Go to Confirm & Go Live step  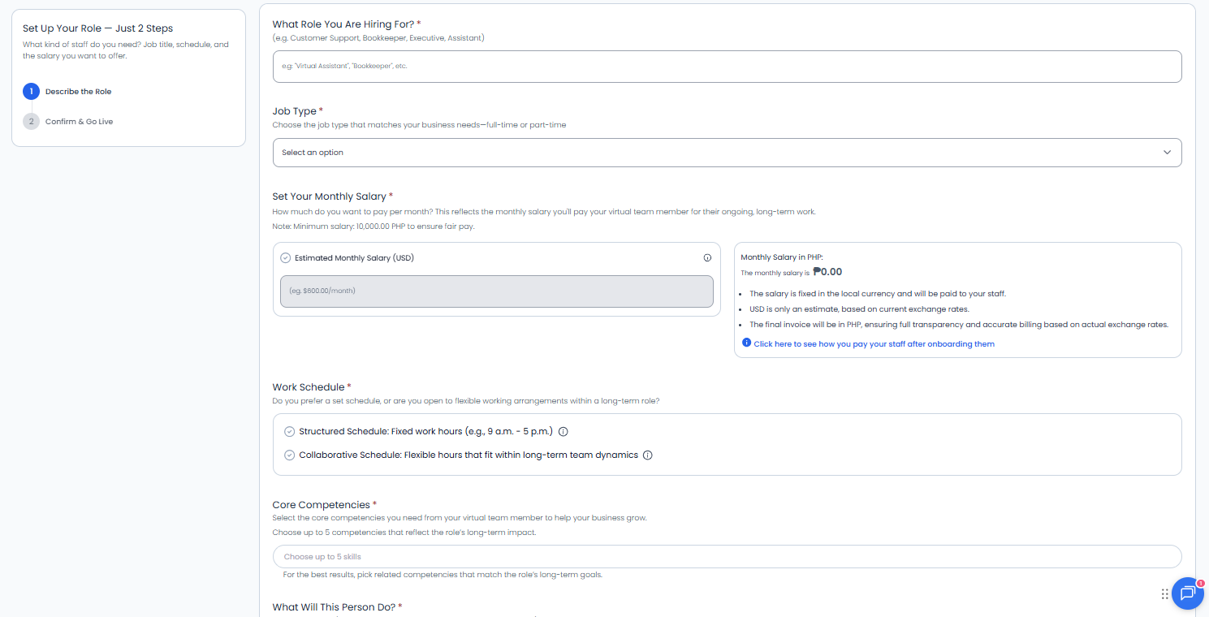[x=80, y=122]
